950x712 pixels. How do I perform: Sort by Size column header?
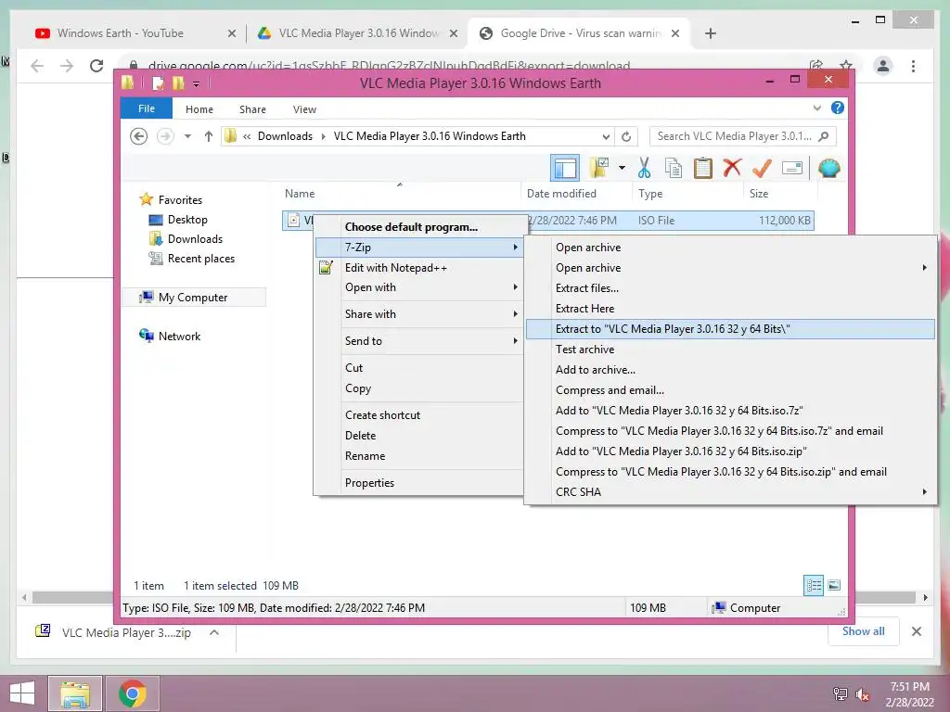tap(759, 194)
